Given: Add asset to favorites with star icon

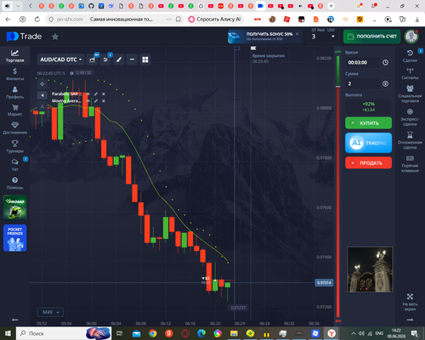Looking at the screenshot, I should tap(55, 37).
